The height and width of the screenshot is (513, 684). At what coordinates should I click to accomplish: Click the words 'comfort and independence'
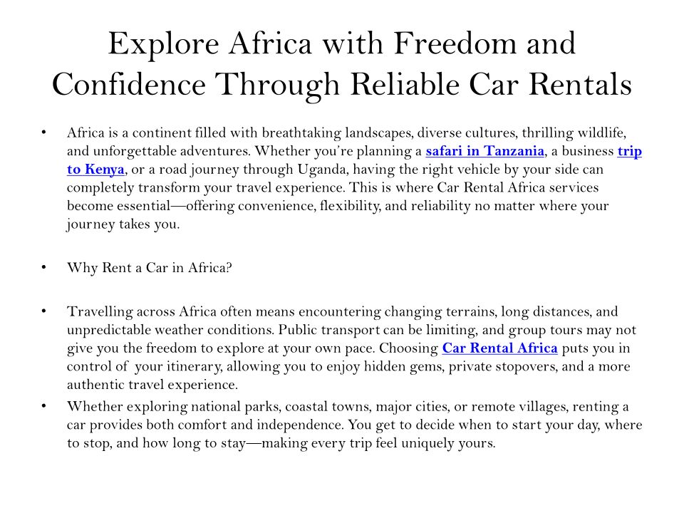[x=241, y=425]
